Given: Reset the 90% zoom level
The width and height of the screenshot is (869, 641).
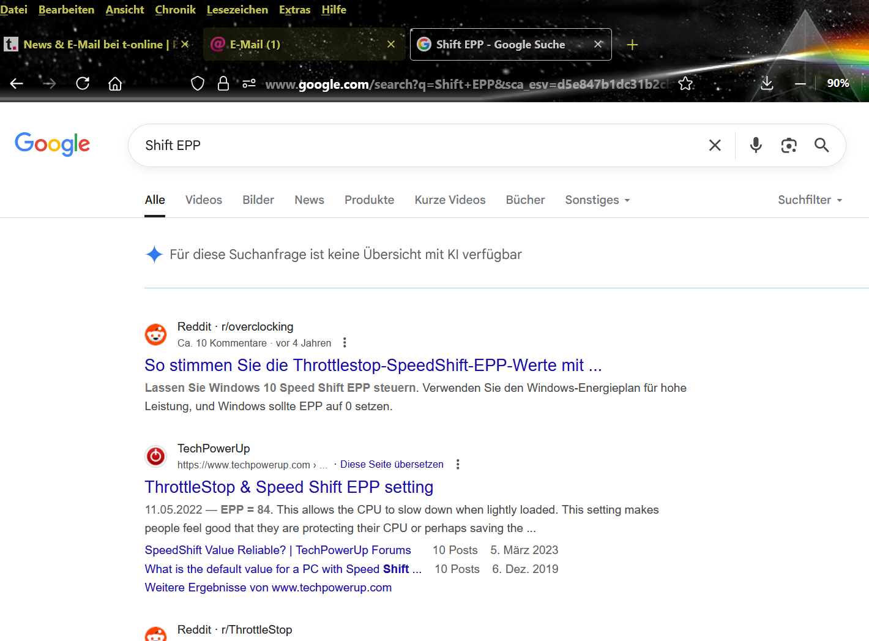Looking at the screenshot, I should 838,83.
